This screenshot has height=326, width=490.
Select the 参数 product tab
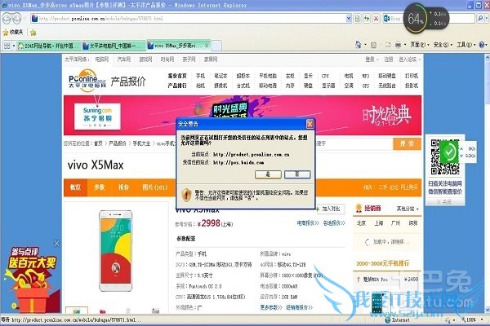pos(100,187)
